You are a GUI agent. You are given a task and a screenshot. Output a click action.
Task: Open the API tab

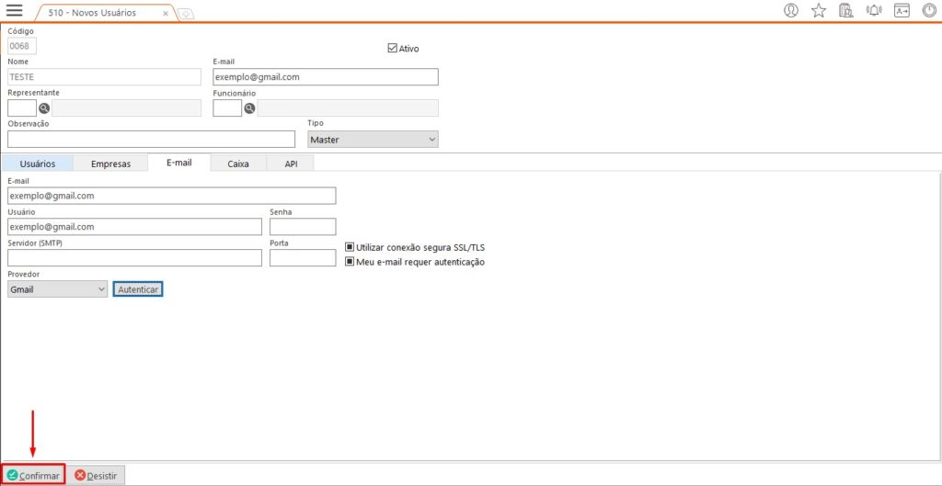pos(291,164)
